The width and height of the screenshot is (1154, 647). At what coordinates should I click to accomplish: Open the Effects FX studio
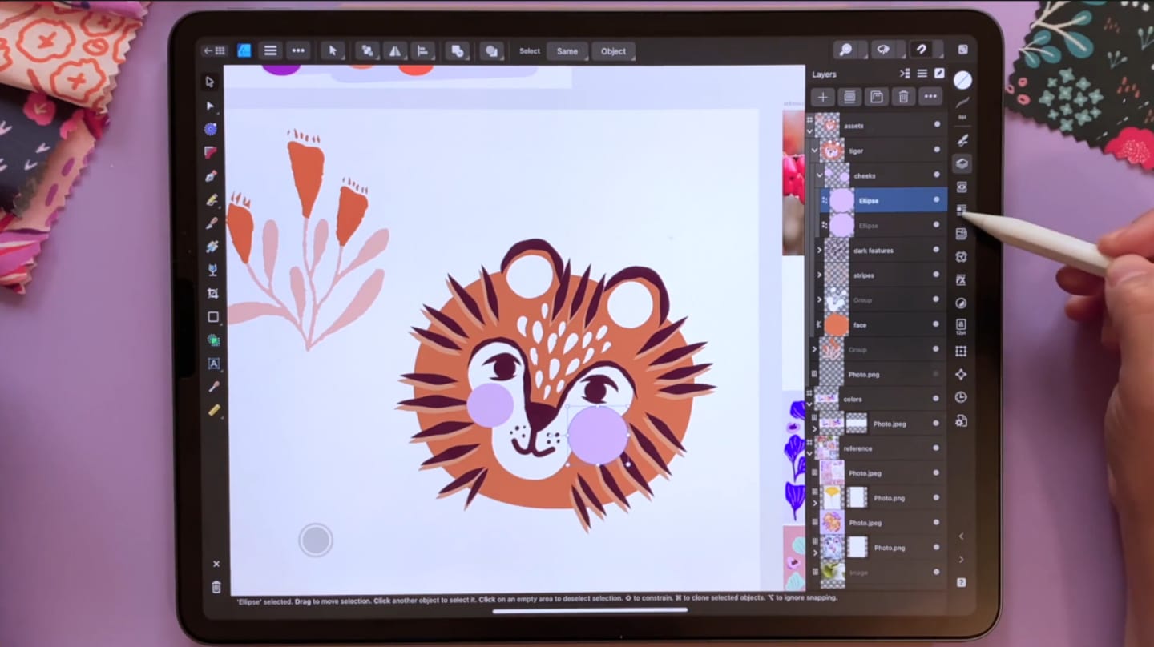coord(962,279)
